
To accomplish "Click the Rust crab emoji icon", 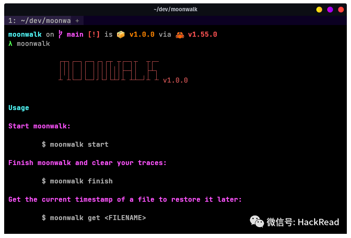I will 180,35.
